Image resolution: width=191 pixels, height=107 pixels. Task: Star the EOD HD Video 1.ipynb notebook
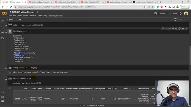point(37,12)
